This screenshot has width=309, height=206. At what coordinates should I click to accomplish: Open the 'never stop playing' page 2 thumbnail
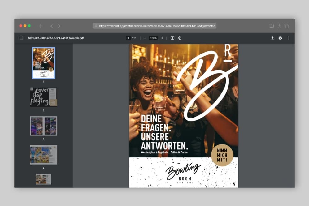[44, 97]
